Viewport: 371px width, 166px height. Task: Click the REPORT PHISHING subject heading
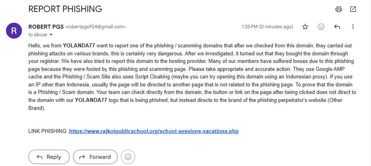pyautogui.click(x=65, y=8)
